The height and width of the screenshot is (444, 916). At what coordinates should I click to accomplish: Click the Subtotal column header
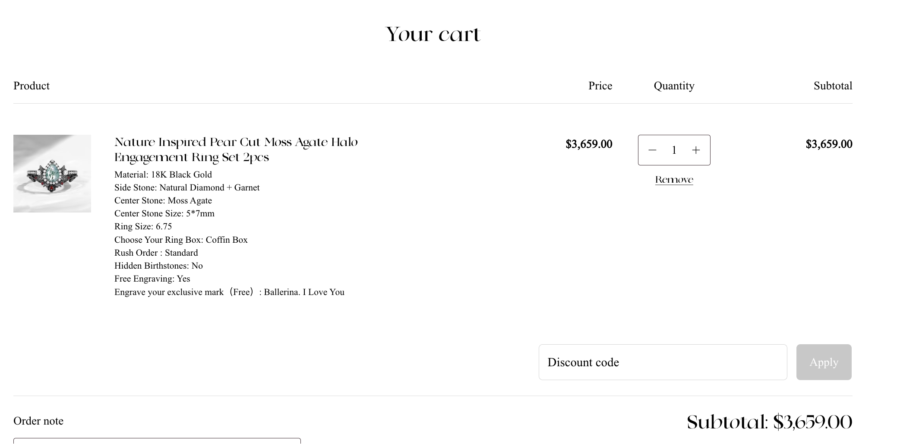[833, 86]
